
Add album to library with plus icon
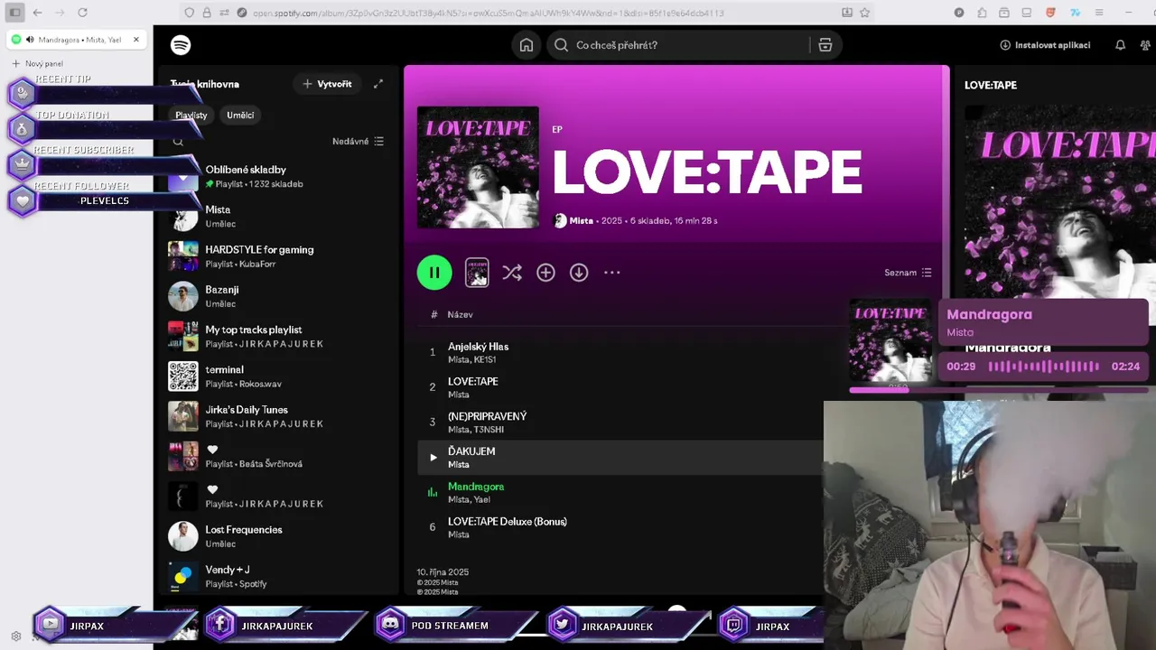tap(545, 273)
